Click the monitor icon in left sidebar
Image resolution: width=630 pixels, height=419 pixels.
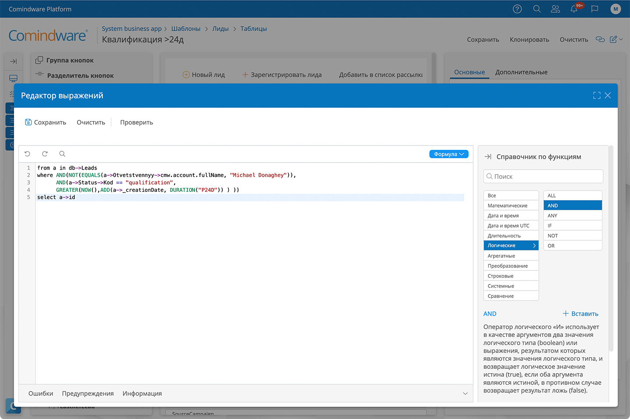click(x=13, y=79)
